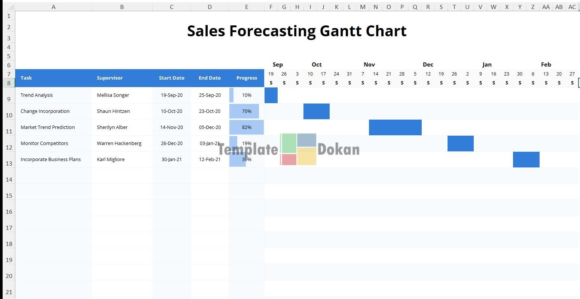This screenshot has width=580, height=299.
Task: Select the Trend Analysis task cell
Action: 37,95
